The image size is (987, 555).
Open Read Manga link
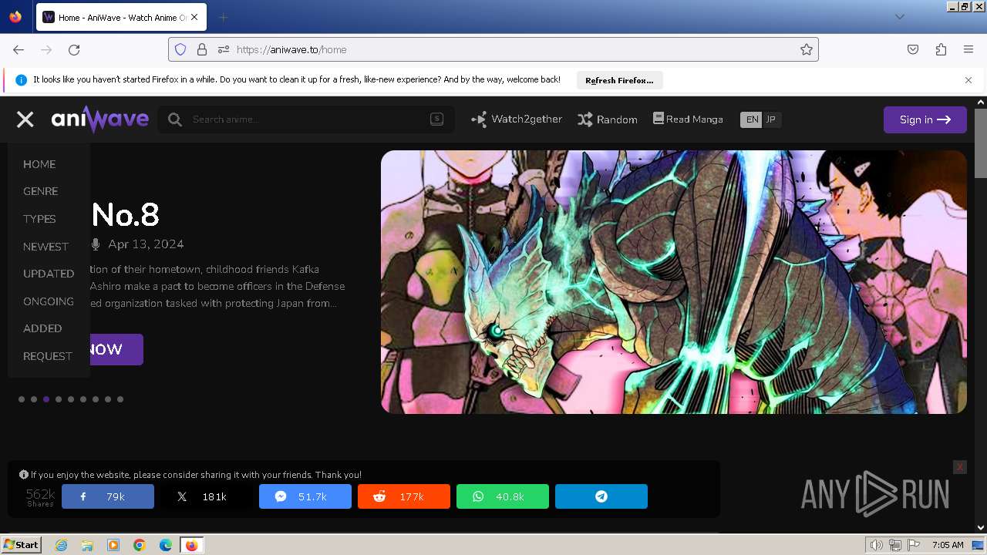[x=688, y=119]
